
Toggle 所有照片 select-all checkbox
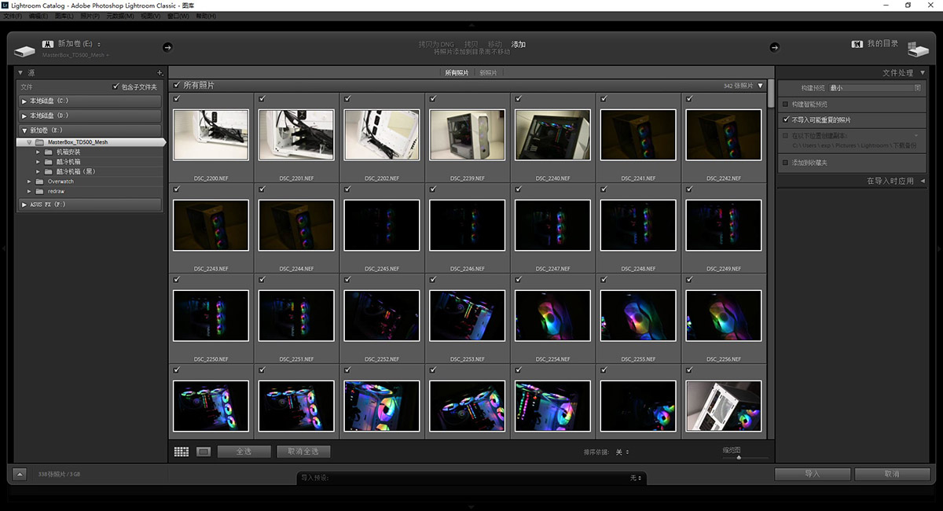pos(177,85)
